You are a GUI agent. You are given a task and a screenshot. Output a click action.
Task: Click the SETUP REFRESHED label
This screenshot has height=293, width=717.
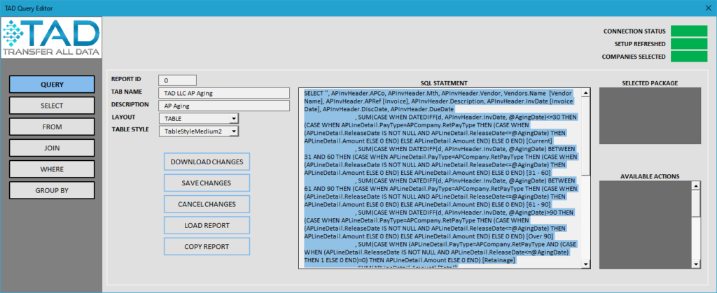coord(640,44)
